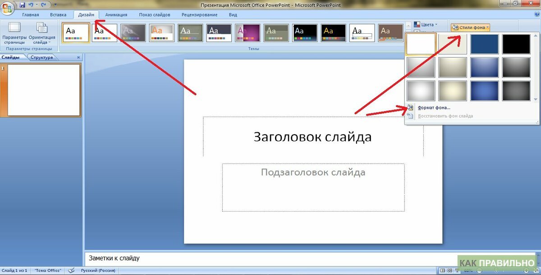Click the Подзаголовок слайда placeholder

[313, 187]
